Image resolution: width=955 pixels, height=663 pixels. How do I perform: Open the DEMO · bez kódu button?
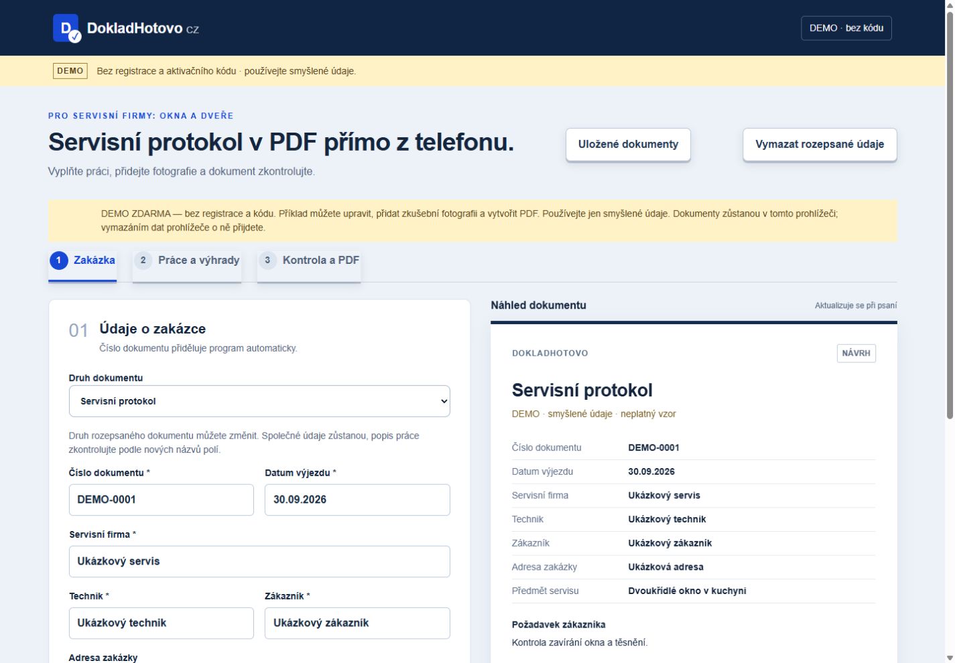[846, 28]
